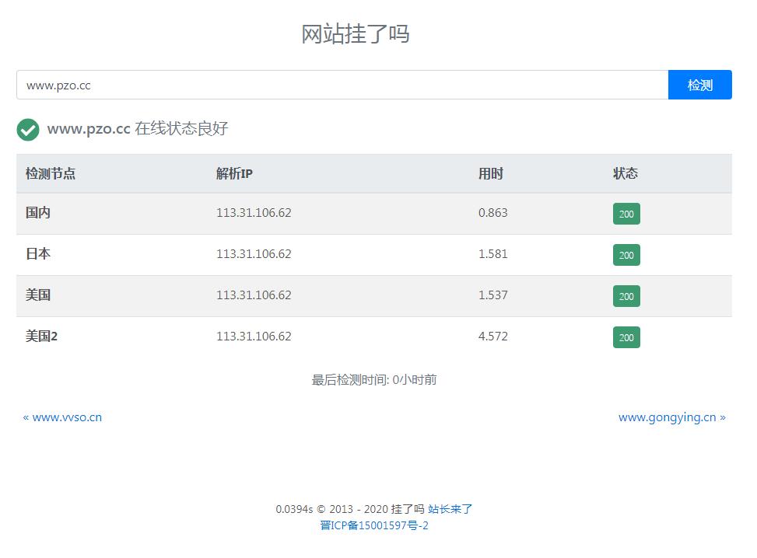757x558 pixels.
Task: Click the IP address in the 日本 row
Action: click(x=254, y=254)
